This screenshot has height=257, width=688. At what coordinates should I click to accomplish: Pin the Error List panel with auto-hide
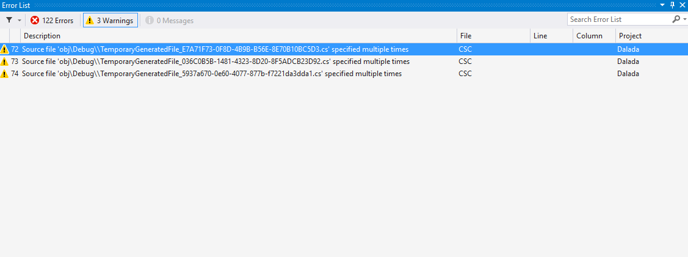[x=673, y=5]
